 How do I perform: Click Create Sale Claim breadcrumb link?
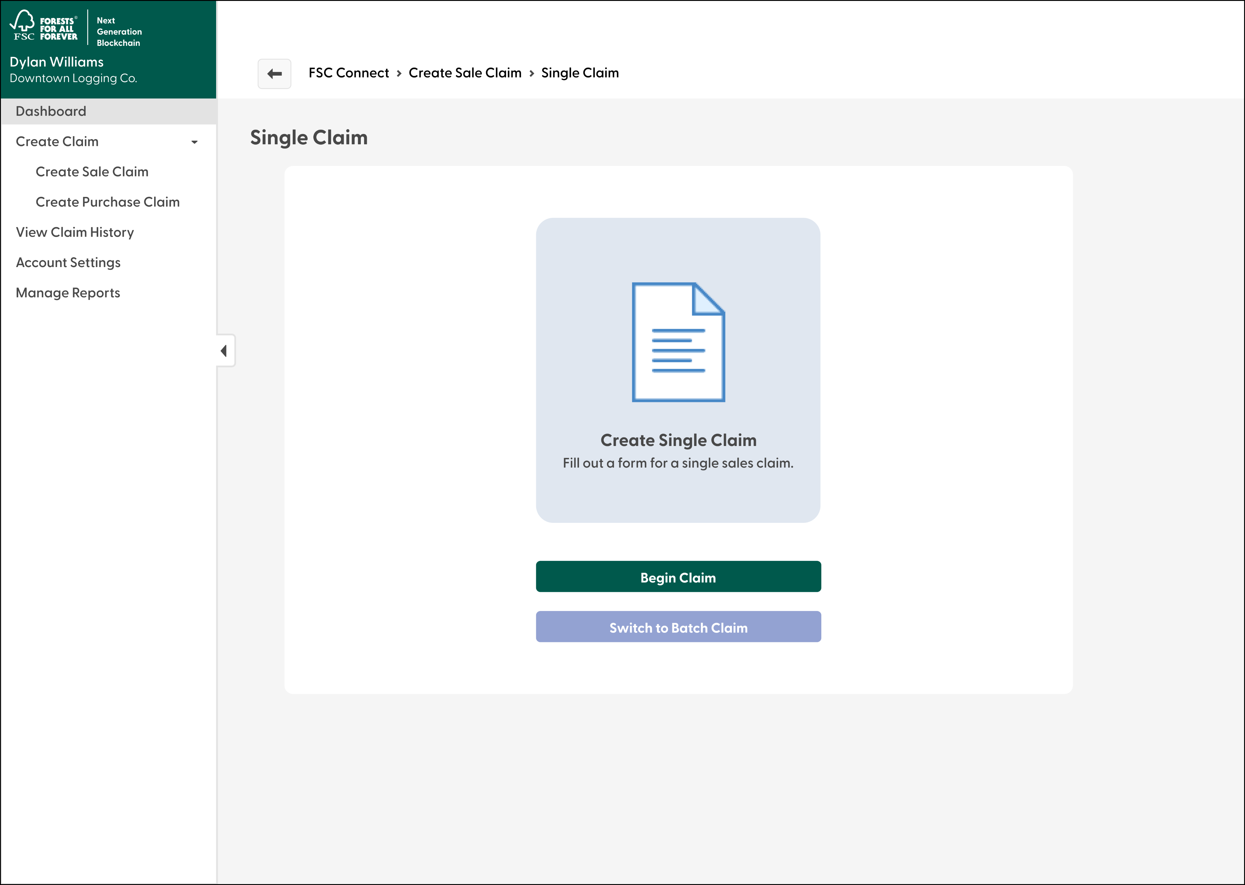(464, 73)
